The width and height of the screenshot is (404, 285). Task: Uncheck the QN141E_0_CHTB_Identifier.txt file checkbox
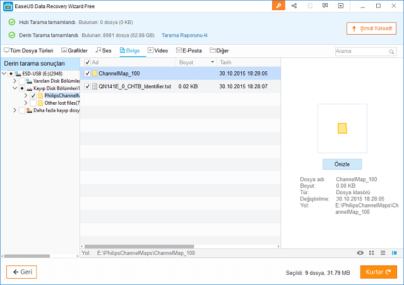(88, 86)
